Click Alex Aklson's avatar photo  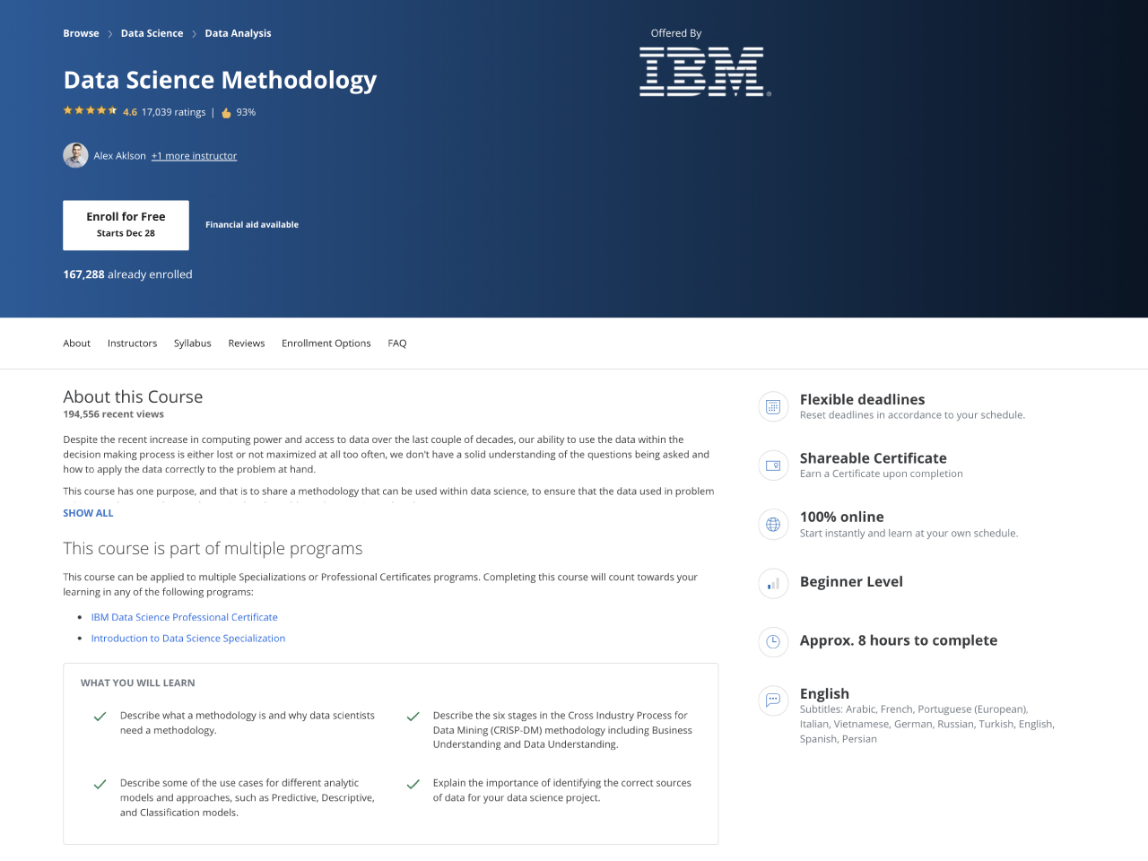[75, 155]
